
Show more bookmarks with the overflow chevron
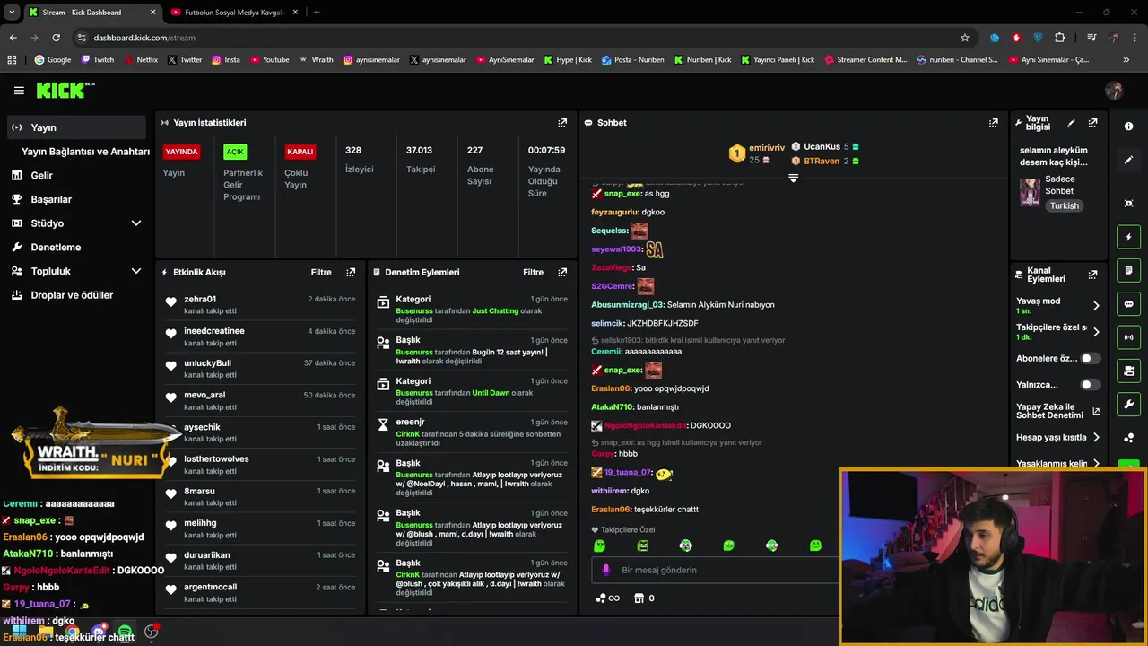1126,60
